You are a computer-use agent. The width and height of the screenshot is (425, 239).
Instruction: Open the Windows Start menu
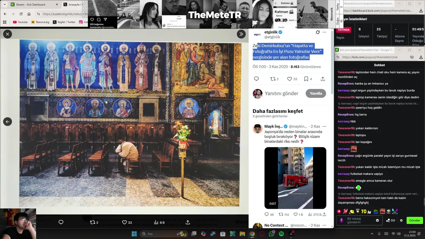(134, 234)
